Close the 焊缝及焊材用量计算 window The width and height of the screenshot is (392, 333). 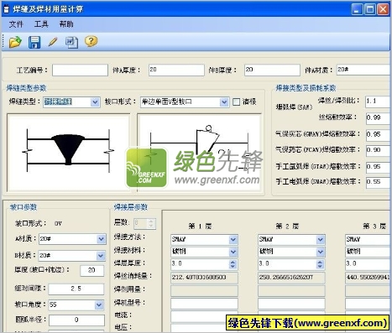[383, 9]
